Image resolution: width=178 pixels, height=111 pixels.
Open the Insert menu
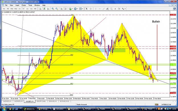click(x=17, y=5)
